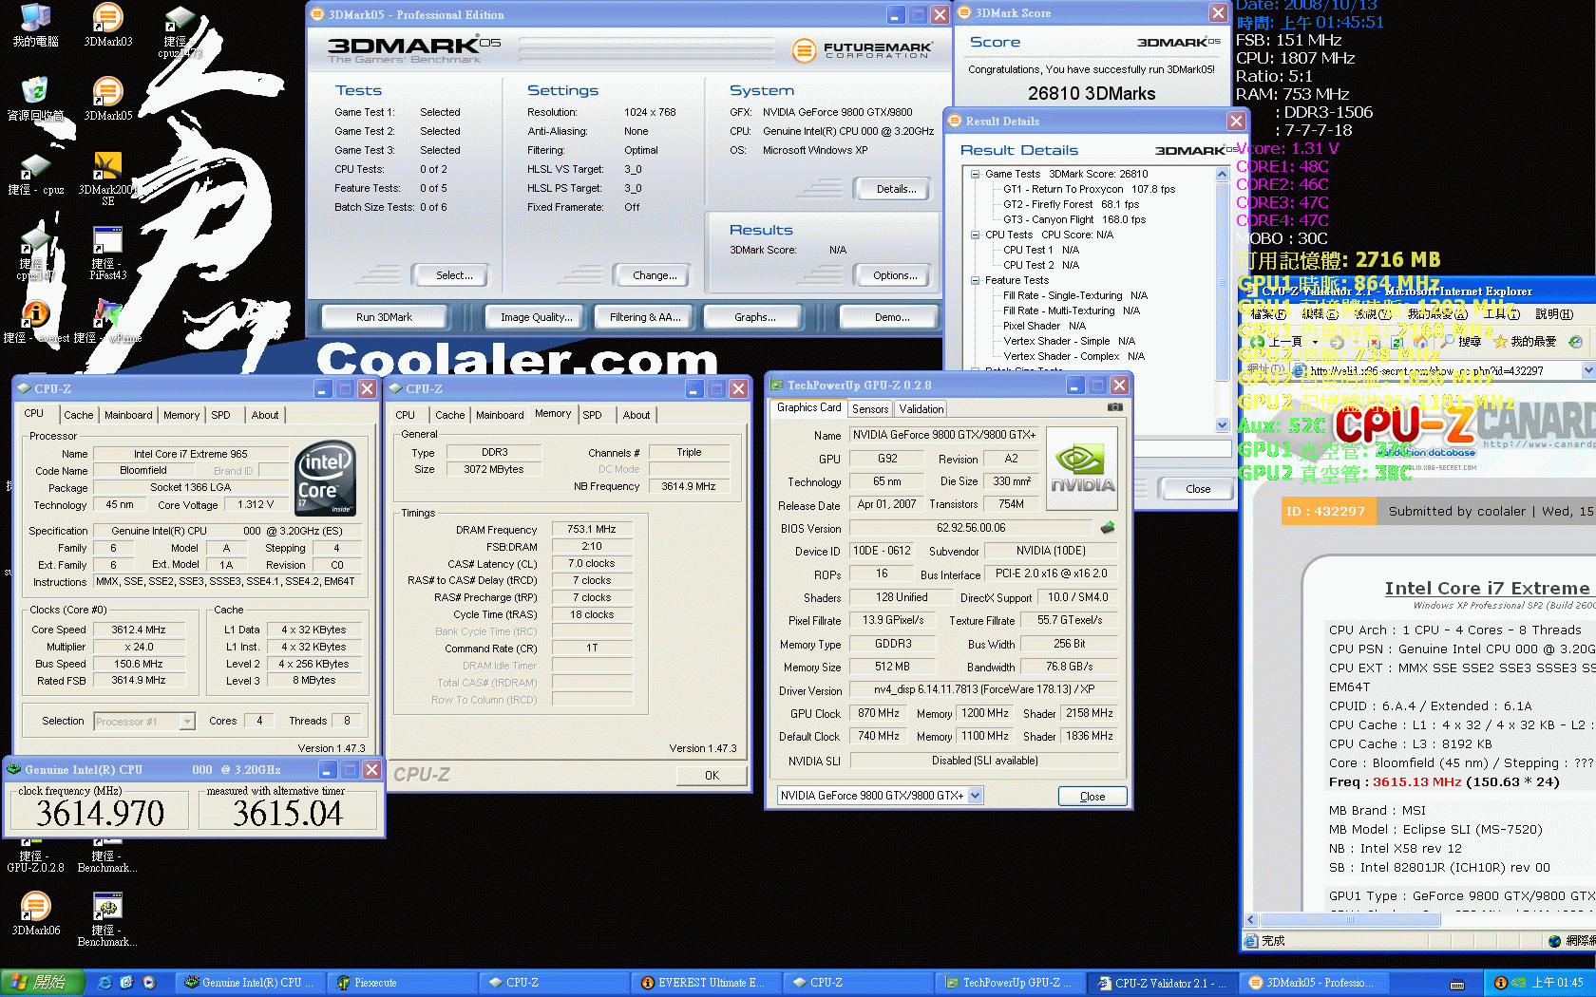Open the Recycle Bin desktop icon

coord(35,99)
